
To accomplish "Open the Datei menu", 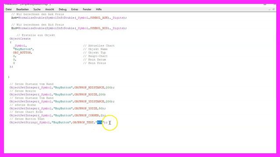I will coord(9,10).
